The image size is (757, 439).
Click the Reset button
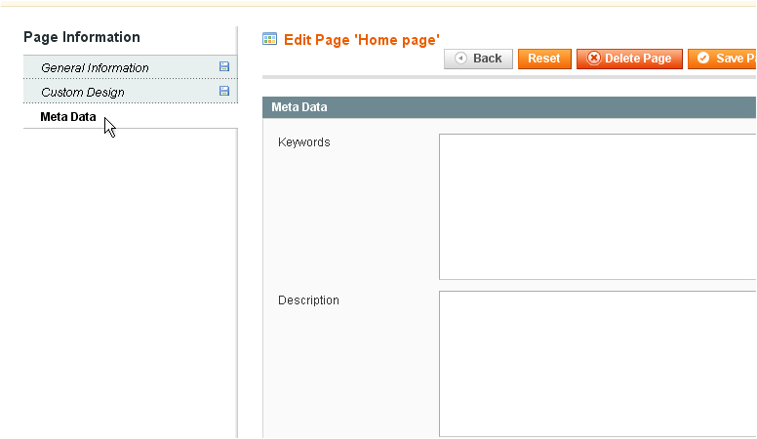[544, 59]
